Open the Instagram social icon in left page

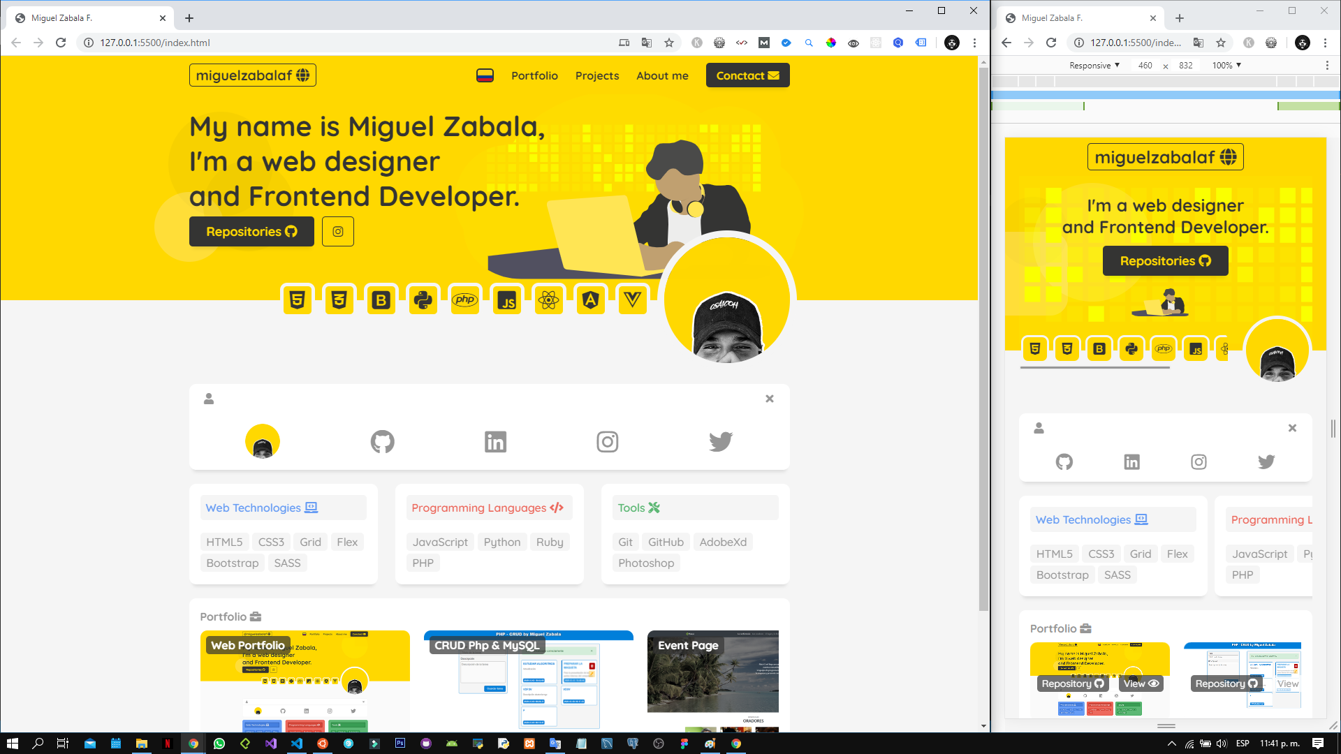tap(608, 442)
